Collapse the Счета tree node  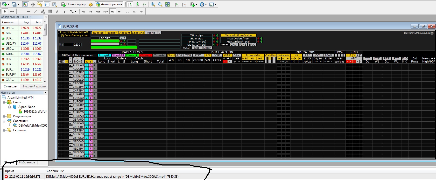coord(4,102)
